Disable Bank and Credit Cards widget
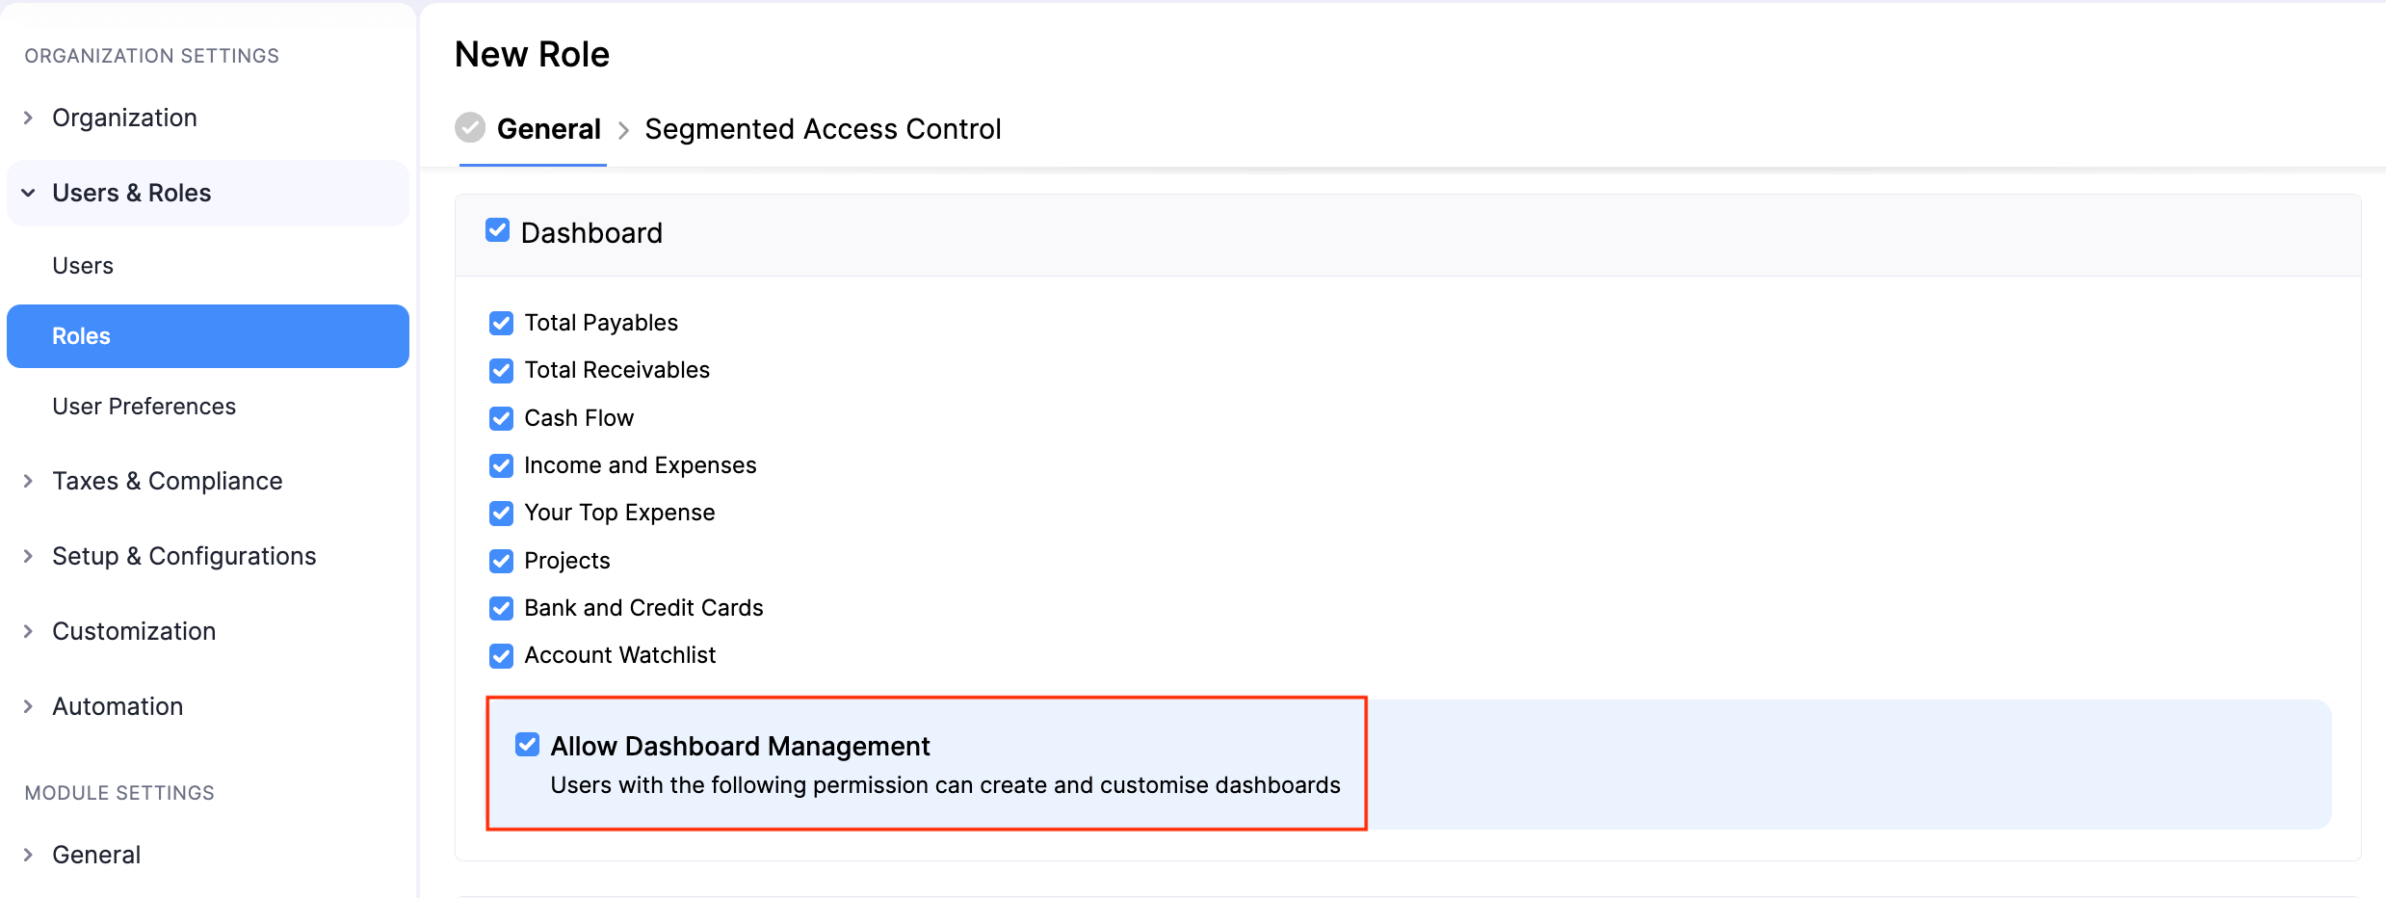 point(501,608)
